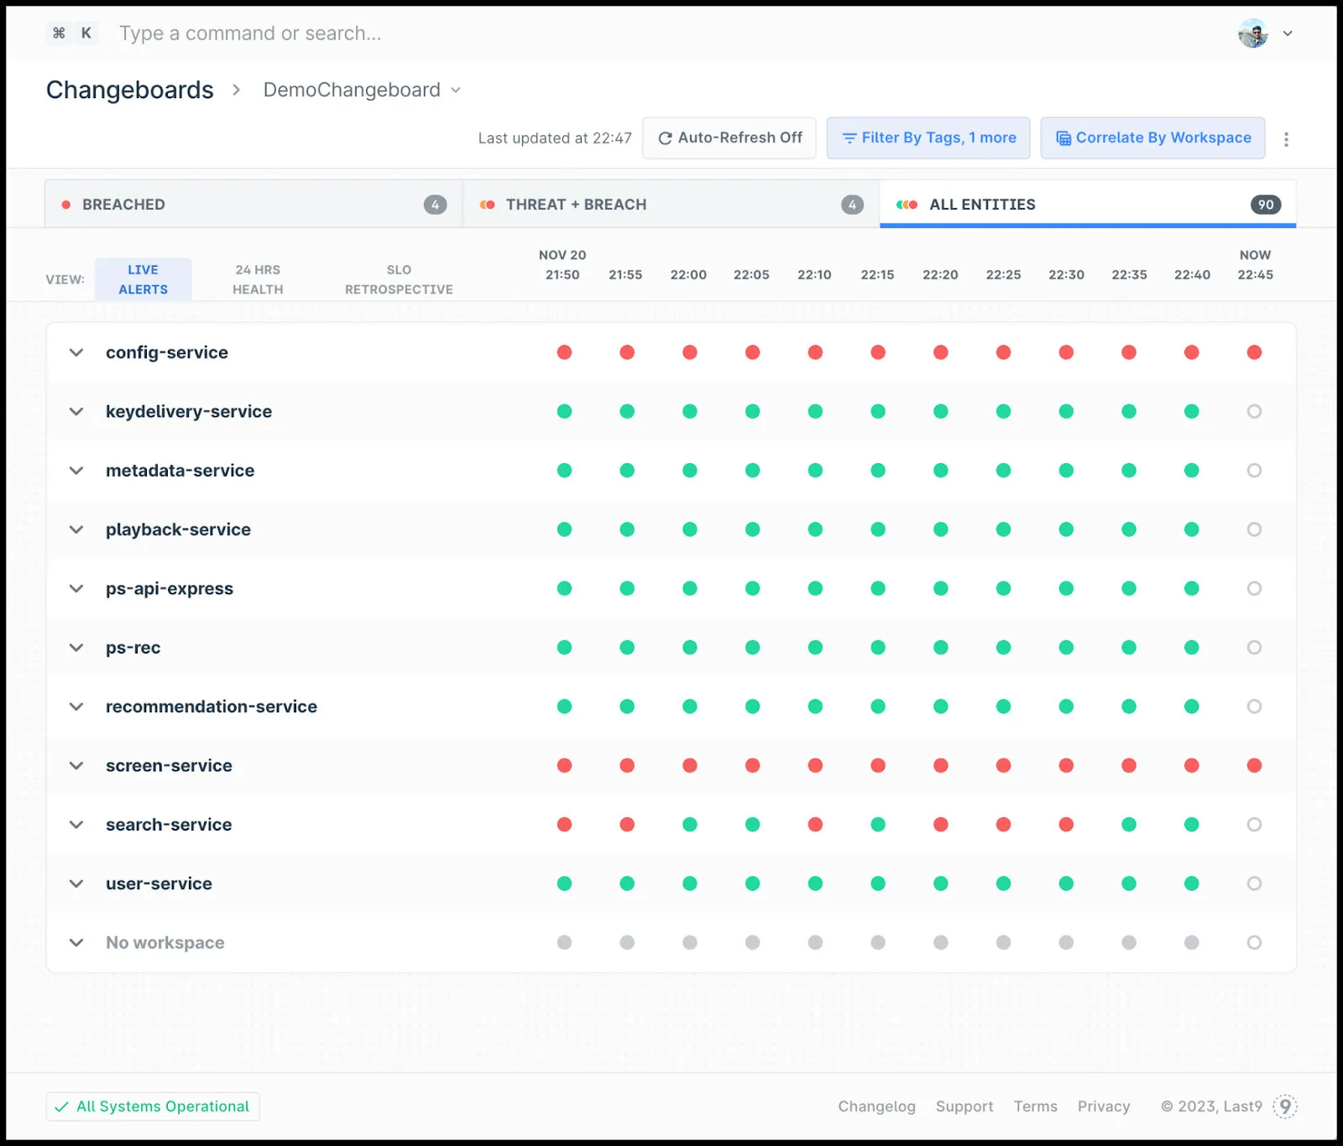Click recommendation-service green dot at 22:10
1343x1146 pixels.
815,706
